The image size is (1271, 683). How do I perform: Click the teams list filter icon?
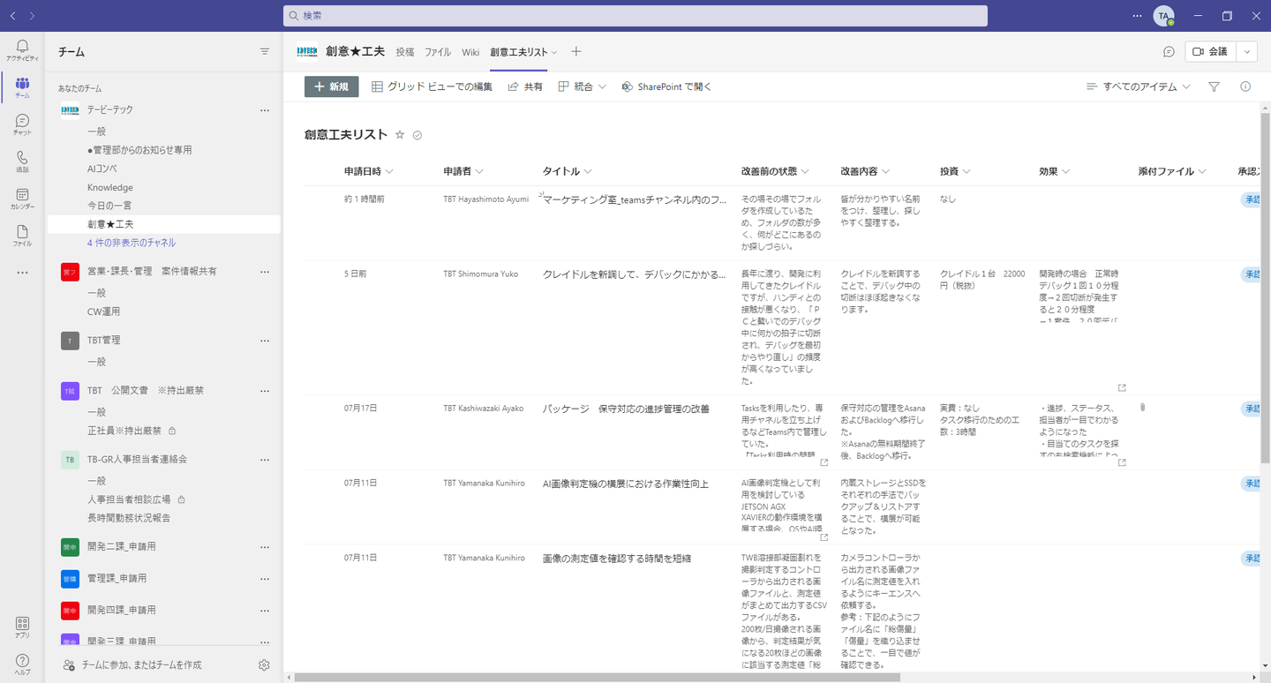[x=265, y=52]
